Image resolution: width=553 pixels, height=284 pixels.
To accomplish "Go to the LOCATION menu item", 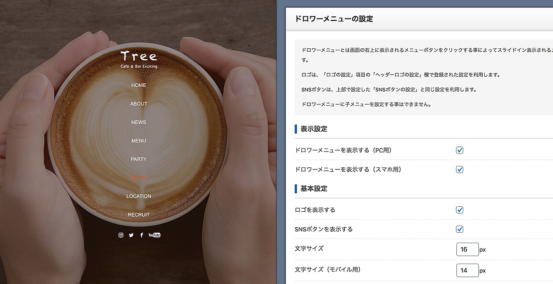I will pos(138,196).
